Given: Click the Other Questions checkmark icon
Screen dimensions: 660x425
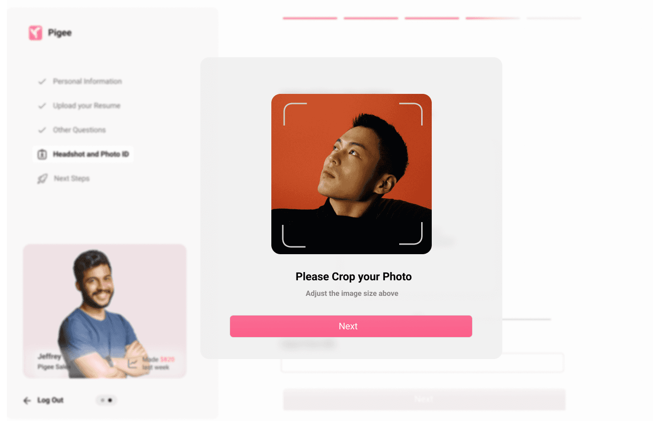Looking at the screenshot, I should click(x=42, y=130).
